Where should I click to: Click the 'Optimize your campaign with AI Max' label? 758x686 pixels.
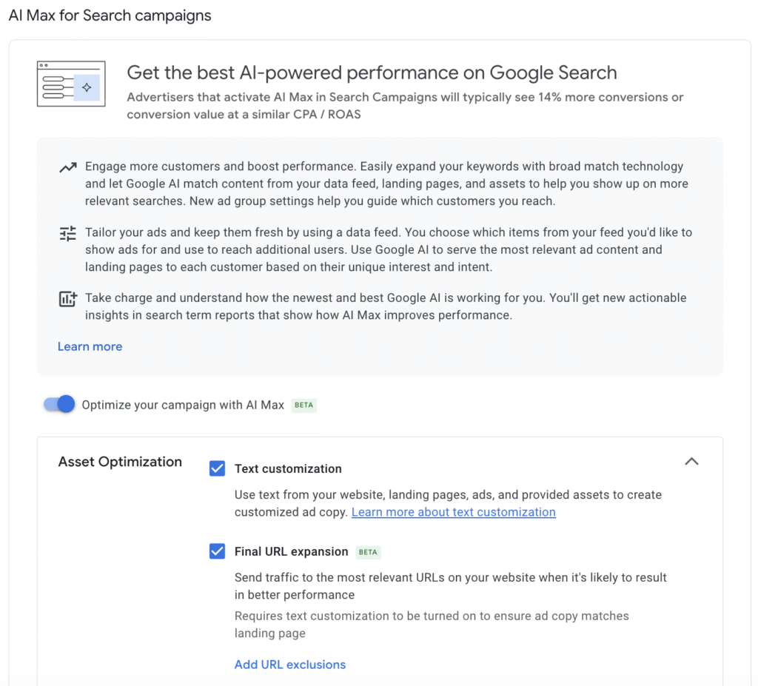point(183,405)
